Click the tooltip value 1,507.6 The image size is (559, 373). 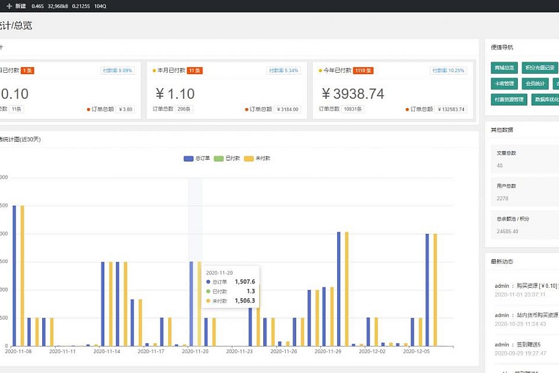[x=245, y=282]
